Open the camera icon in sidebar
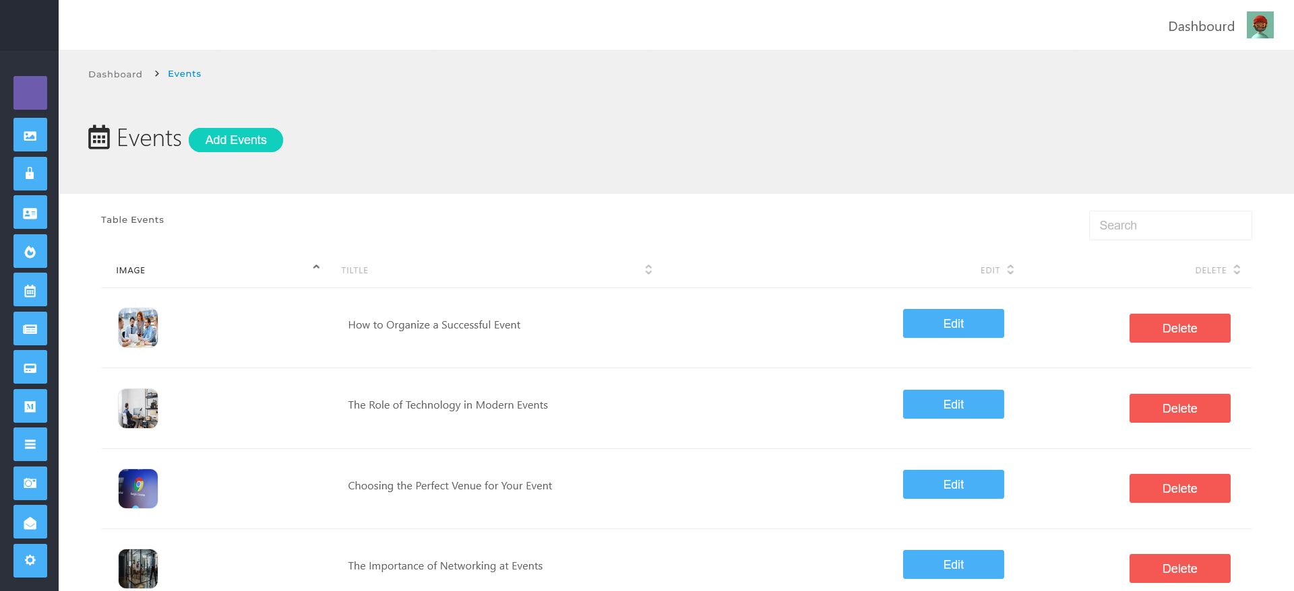This screenshot has width=1294, height=591. click(x=30, y=483)
